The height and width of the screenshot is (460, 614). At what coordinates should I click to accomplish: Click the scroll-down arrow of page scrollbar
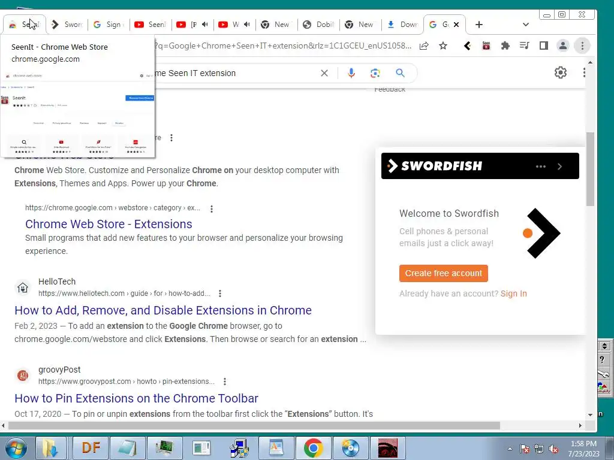(590, 414)
